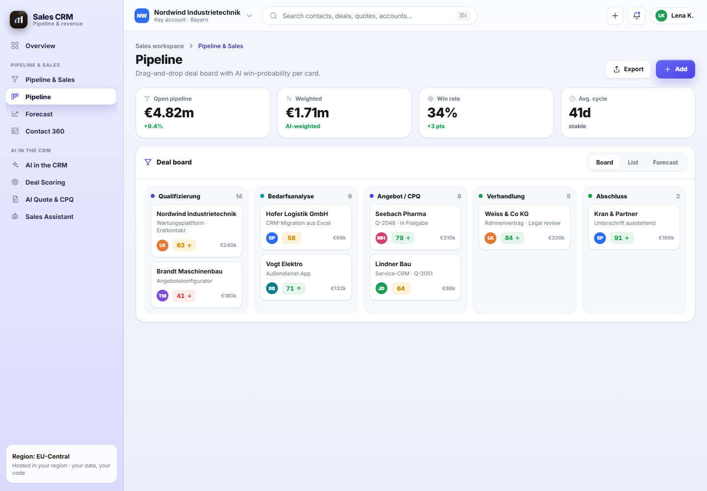Click the AI Quote & CPQ document icon
Image resolution: width=707 pixels, height=491 pixels.
(15, 199)
